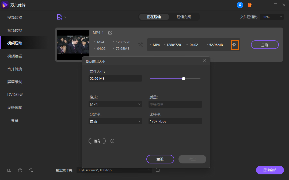This screenshot has height=180, width=289.
Task: Open compression settings gear icon
Action: [234, 45]
